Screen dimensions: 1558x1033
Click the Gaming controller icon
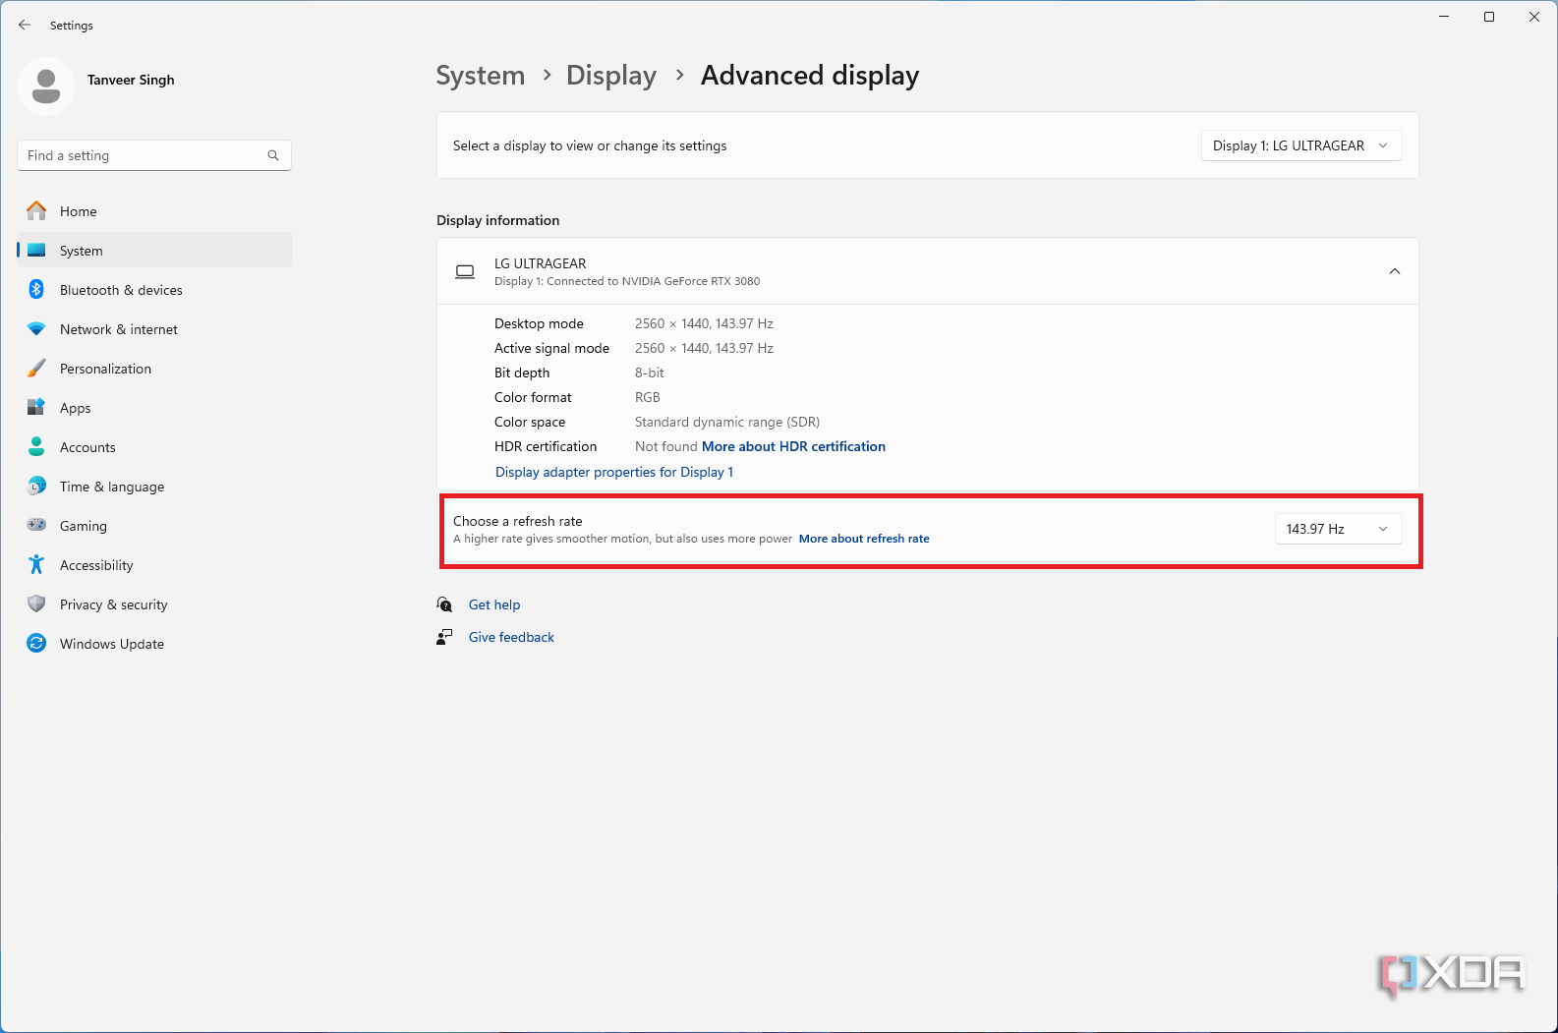pyautogui.click(x=36, y=525)
